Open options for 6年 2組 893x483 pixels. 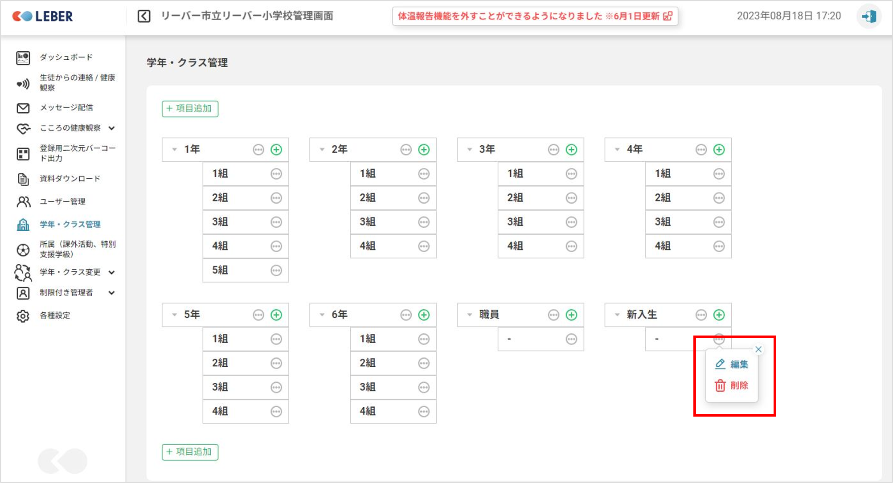pyautogui.click(x=424, y=363)
